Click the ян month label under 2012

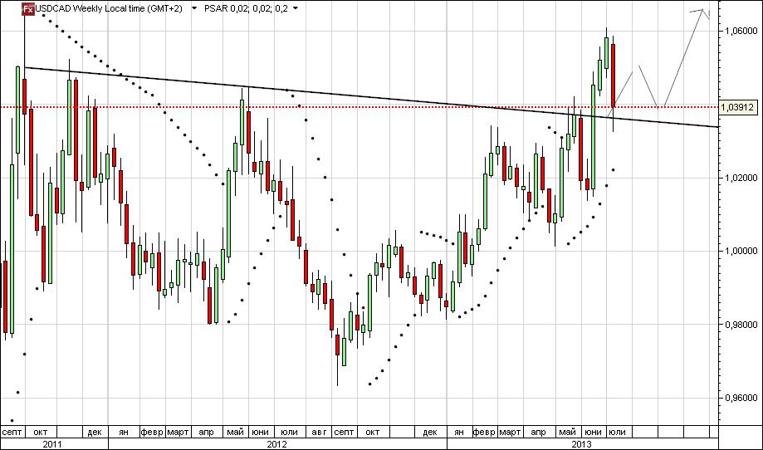(124, 432)
